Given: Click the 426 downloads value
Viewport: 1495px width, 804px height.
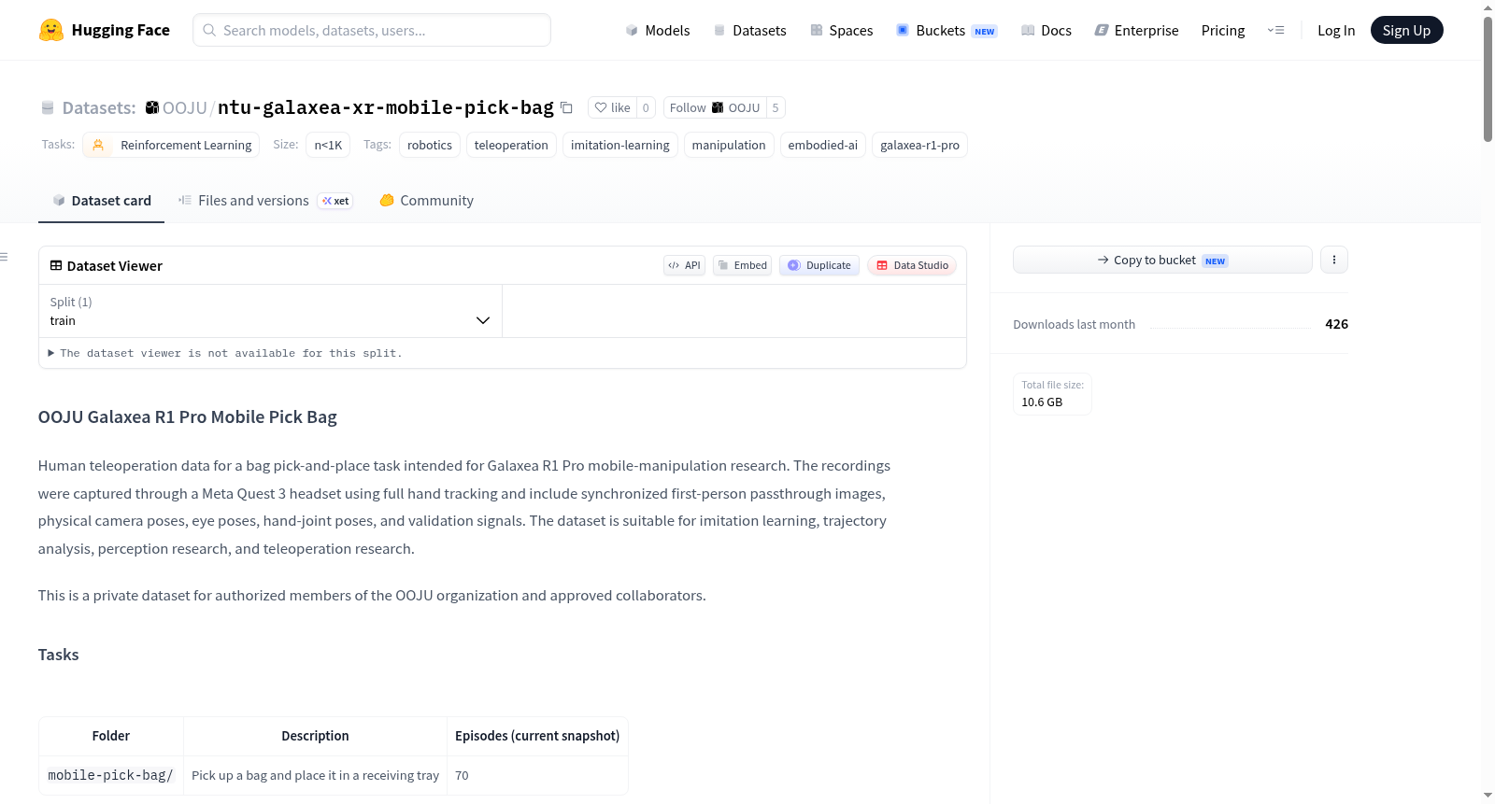Looking at the screenshot, I should 1336,324.
